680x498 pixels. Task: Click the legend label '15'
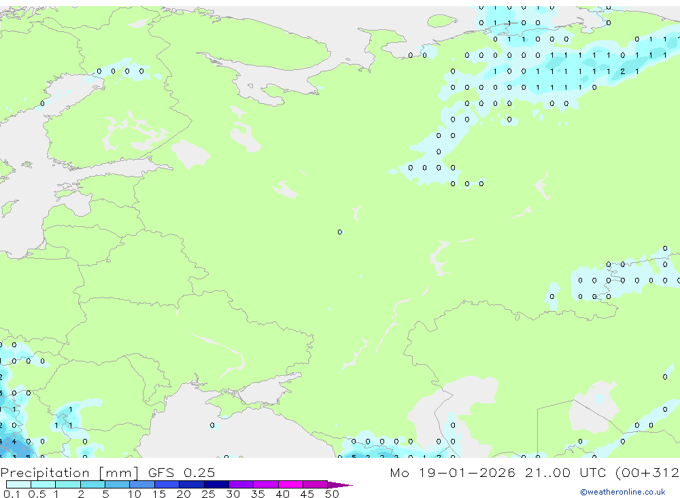[159, 494]
